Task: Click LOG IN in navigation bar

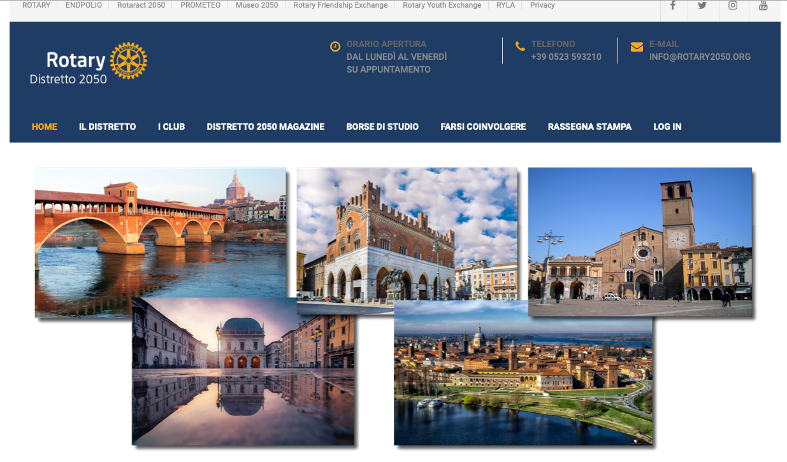Action: (x=667, y=127)
